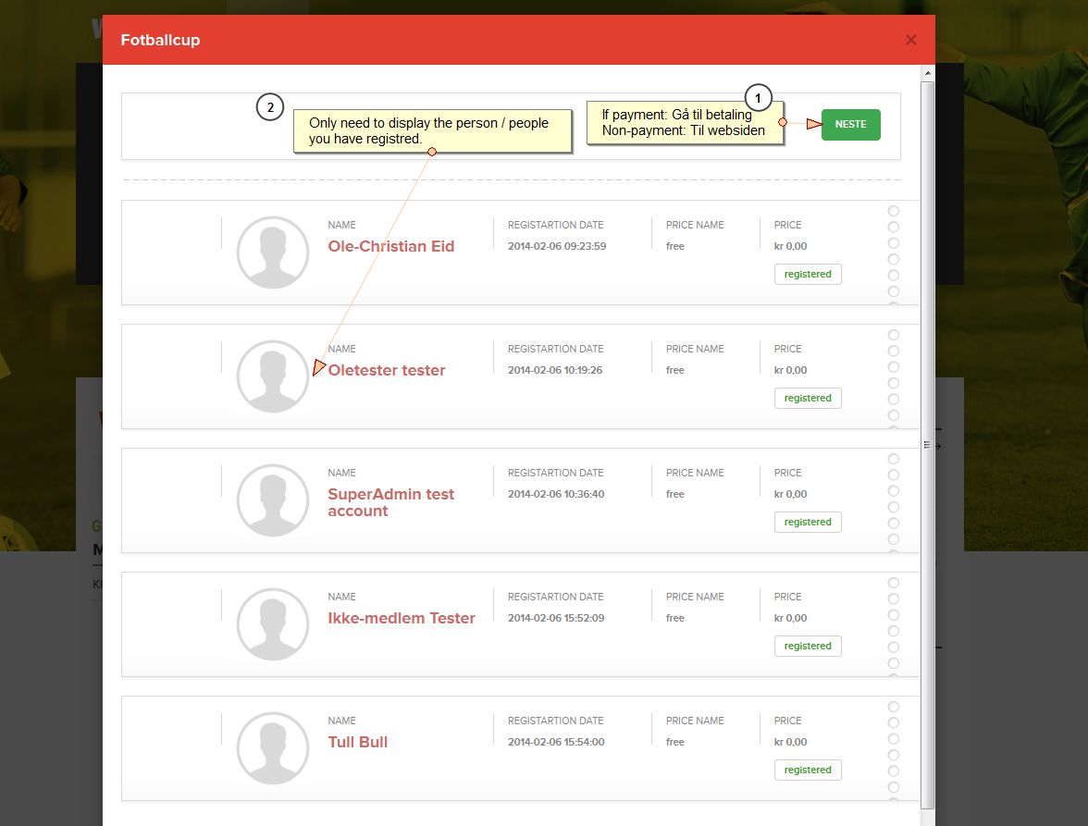The height and width of the screenshot is (826, 1088).
Task: Click the Fotballcup dialog title text
Action: point(160,40)
